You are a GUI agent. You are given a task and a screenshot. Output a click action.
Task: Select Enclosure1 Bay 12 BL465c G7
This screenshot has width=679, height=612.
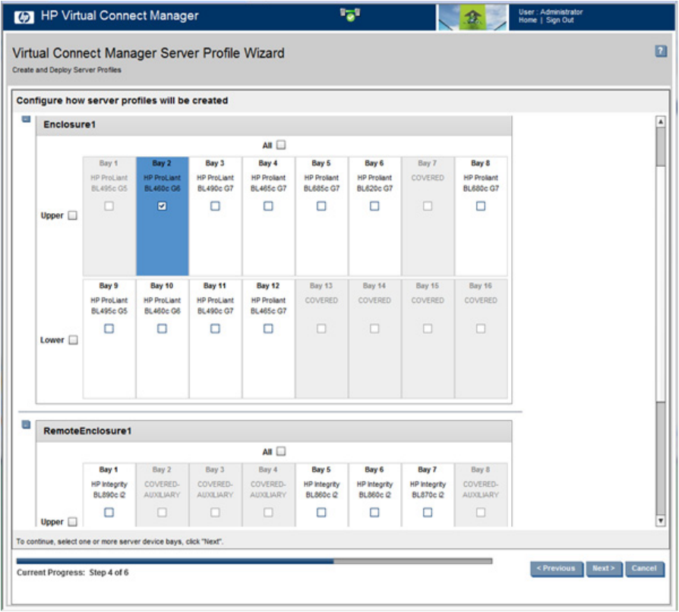tap(268, 328)
